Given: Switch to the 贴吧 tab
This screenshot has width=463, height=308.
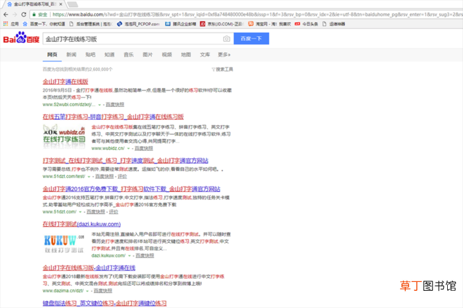Looking at the screenshot, I should pos(90,55).
